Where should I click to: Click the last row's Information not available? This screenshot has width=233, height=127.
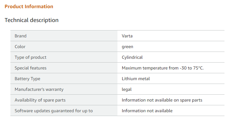click(147, 111)
